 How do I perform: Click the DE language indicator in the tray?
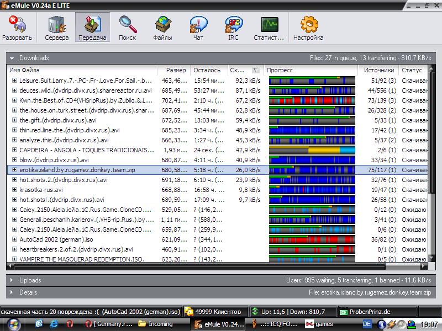click(x=367, y=324)
